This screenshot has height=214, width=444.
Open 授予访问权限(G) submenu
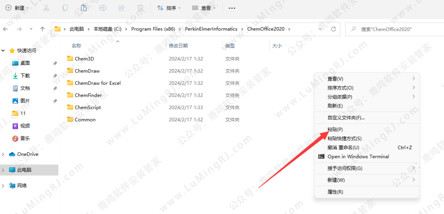(x=367, y=168)
